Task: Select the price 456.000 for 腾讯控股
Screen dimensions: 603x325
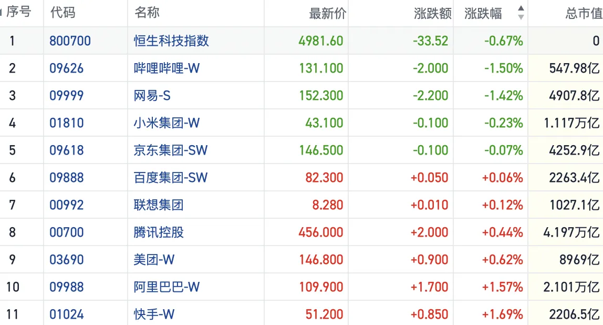Action: point(321,232)
